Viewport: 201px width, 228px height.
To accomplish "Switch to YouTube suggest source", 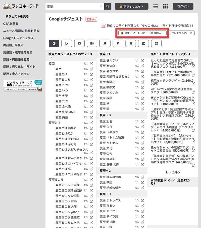I will (79, 43).
